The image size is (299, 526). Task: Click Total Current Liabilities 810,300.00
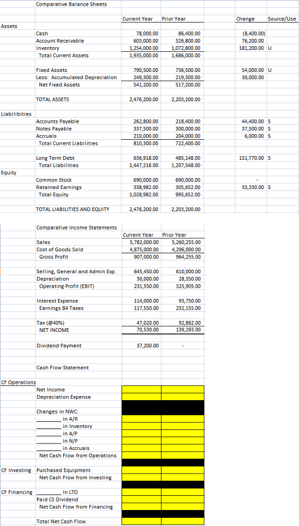pos(147,143)
